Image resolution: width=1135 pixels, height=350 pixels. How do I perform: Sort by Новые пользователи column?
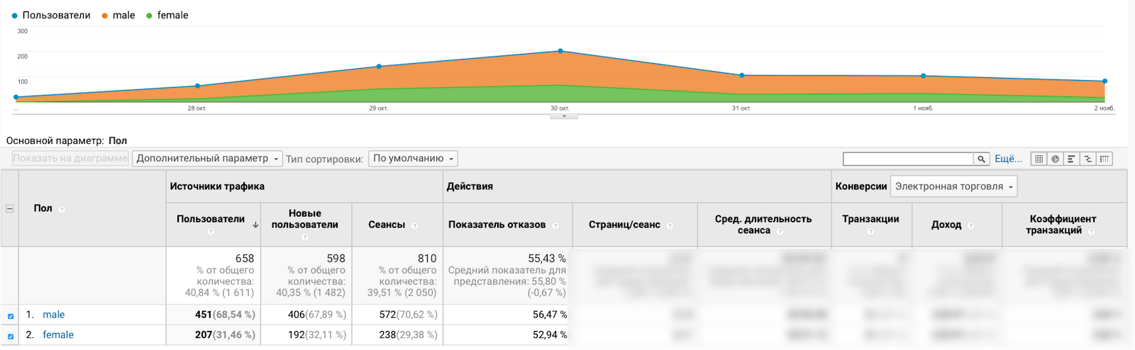305,219
